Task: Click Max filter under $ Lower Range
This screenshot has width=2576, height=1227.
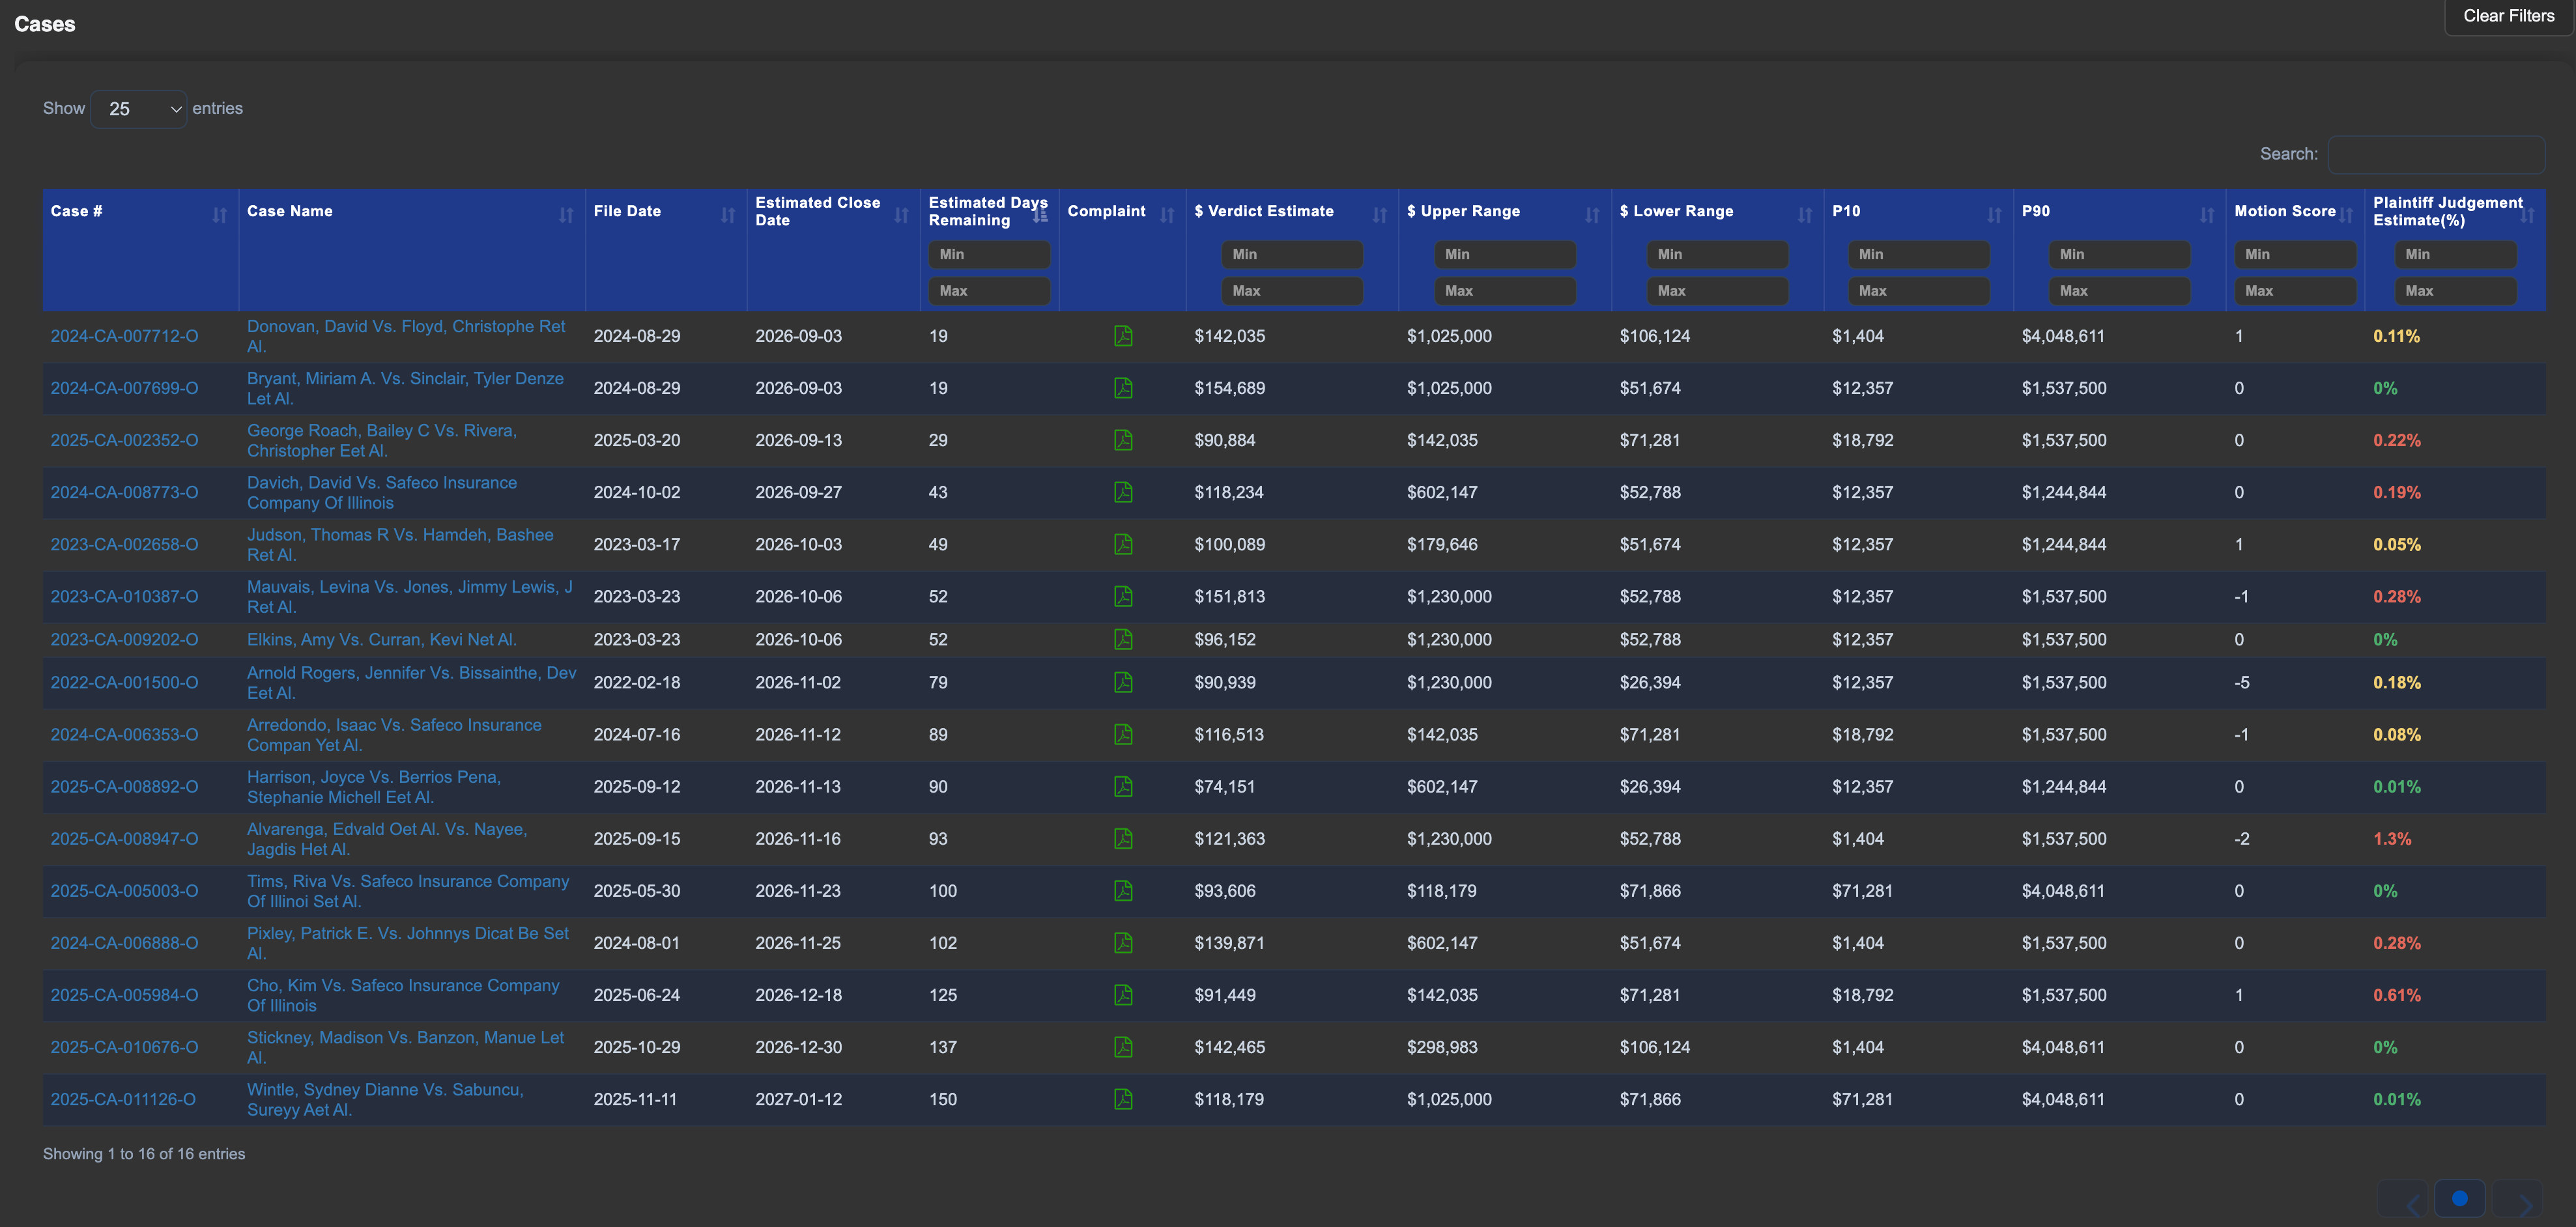Action: point(1717,290)
